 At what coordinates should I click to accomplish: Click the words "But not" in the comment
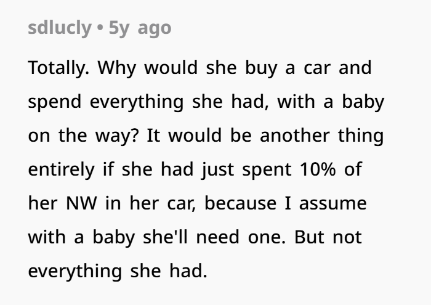(x=342, y=237)
